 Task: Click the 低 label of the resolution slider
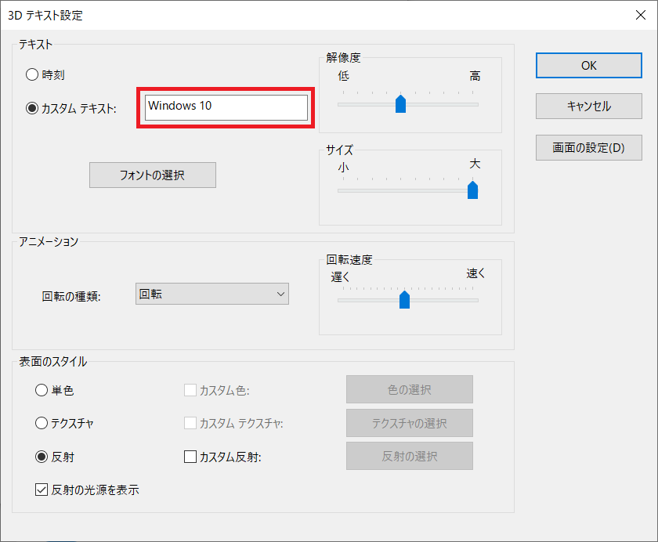coord(343,76)
